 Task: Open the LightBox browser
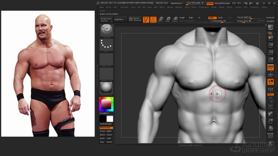[x=119, y=19]
